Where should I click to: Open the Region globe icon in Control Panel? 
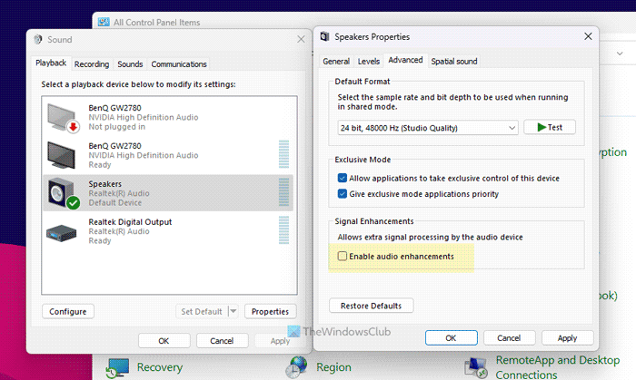click(x=296, y=366)
